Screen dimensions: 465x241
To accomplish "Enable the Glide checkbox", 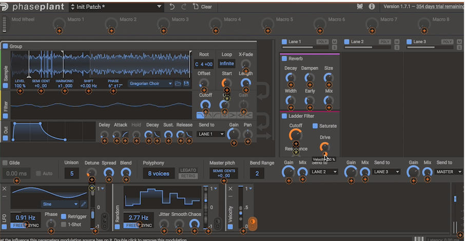I will pos(5,163).
